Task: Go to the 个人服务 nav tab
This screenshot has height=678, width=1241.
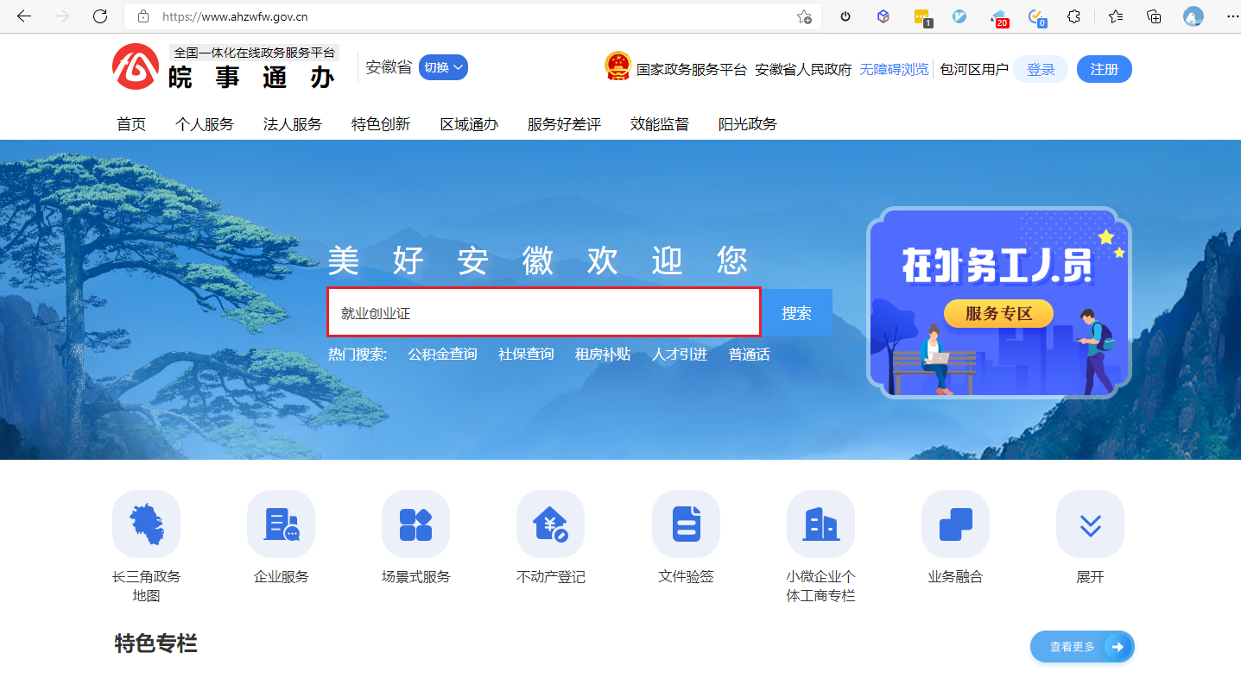Action: click(x=204, y=124)
